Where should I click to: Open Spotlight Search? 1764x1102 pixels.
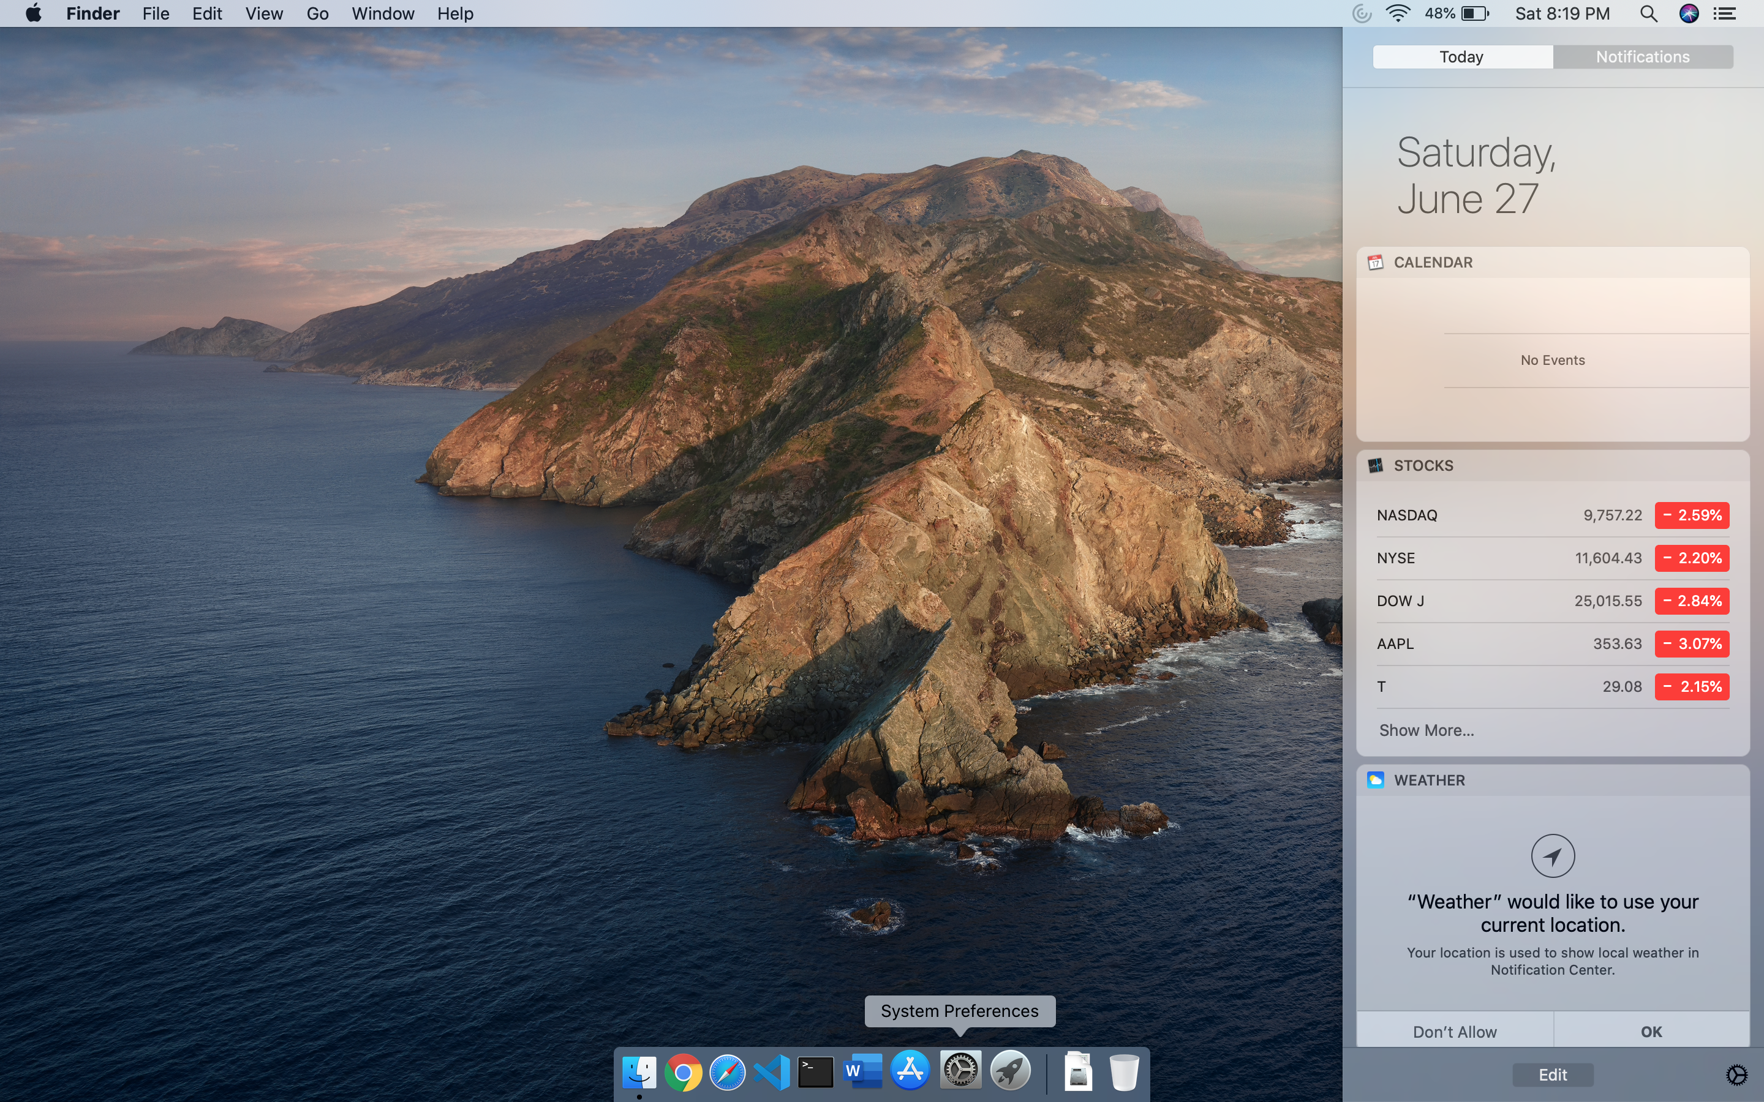(x=1648, y=14)
